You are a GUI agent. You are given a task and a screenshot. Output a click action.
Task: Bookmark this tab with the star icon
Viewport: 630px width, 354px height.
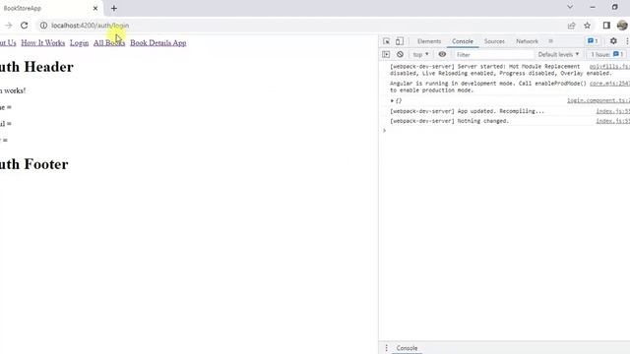click(x=587, y=26)
